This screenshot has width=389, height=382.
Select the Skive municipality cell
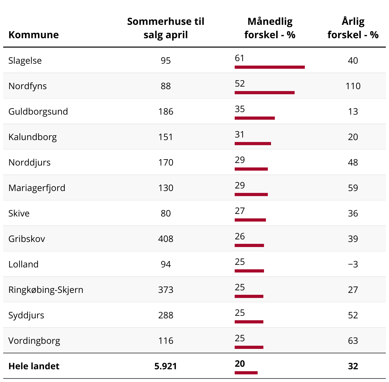click(19, 213)
